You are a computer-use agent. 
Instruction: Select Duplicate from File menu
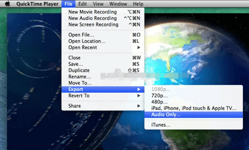[79, 71]
